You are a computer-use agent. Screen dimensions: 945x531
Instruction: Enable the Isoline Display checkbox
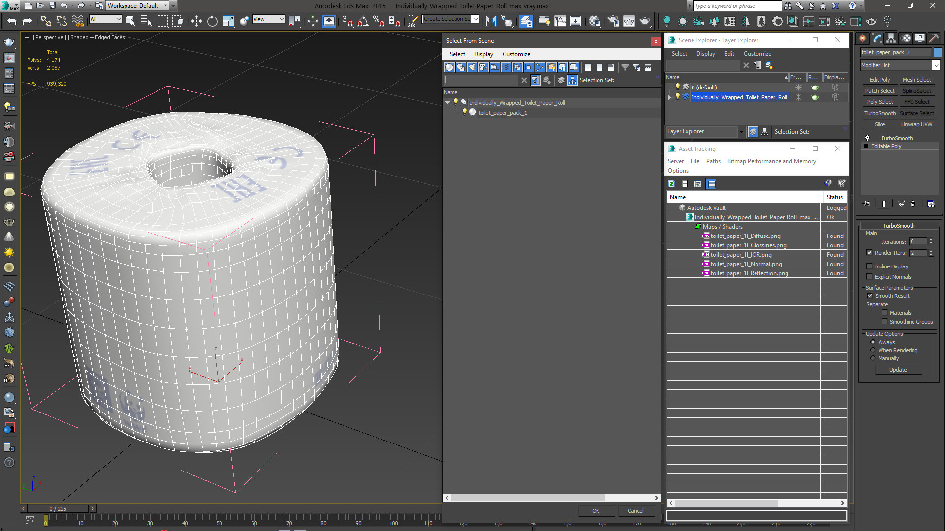(870, 266)
